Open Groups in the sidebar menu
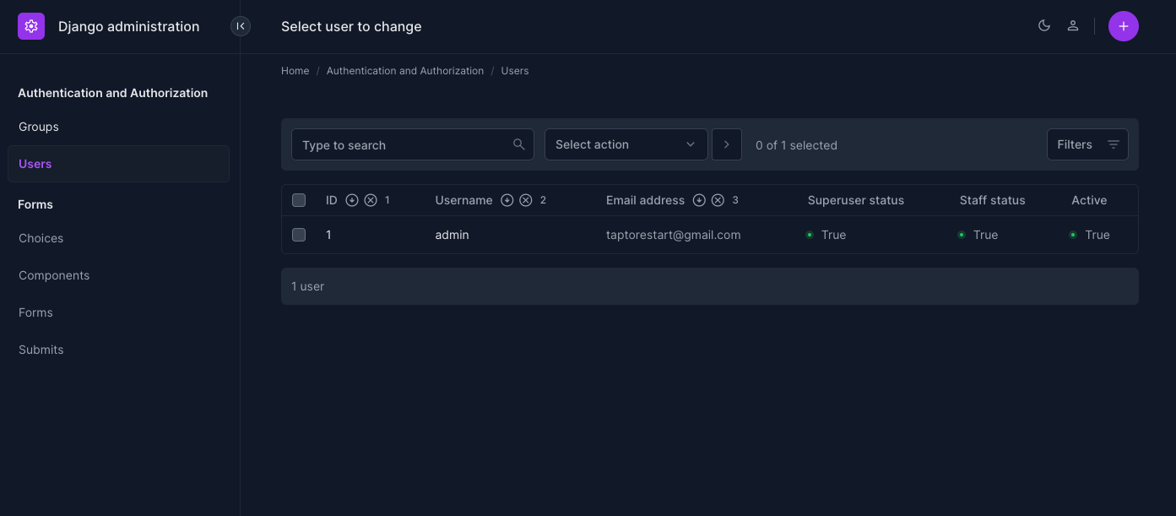Image resolution: width=1176 pixels, height=516 pixels. click(39, 127)
